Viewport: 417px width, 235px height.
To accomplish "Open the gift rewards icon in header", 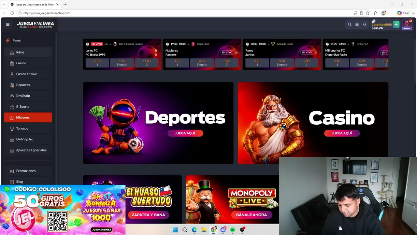I will (x=357, y=24).
